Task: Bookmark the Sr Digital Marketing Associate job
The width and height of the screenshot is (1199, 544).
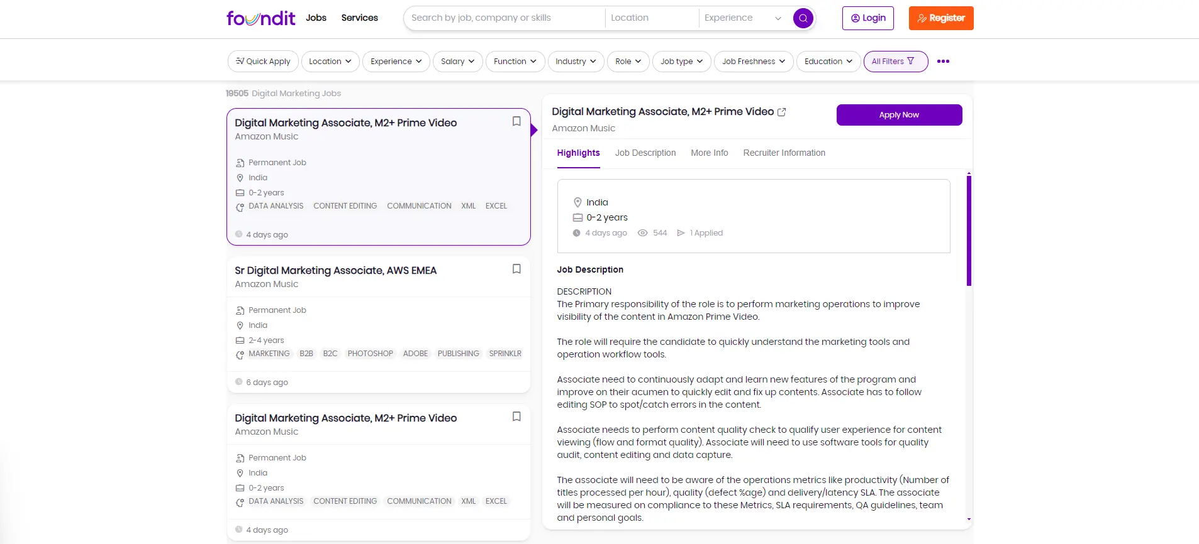Action: click(516, 269)
